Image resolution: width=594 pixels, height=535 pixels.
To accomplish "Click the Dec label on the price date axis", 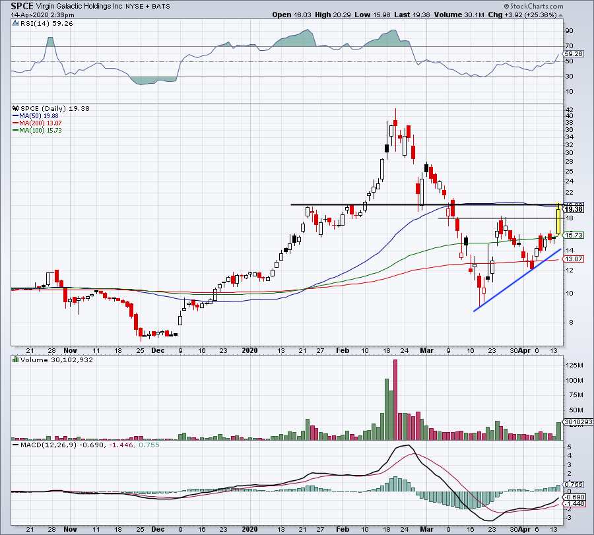I will 158,350.
